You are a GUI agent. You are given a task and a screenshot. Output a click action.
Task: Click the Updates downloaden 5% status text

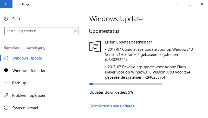pyautogui.click(x=111, y=92)
